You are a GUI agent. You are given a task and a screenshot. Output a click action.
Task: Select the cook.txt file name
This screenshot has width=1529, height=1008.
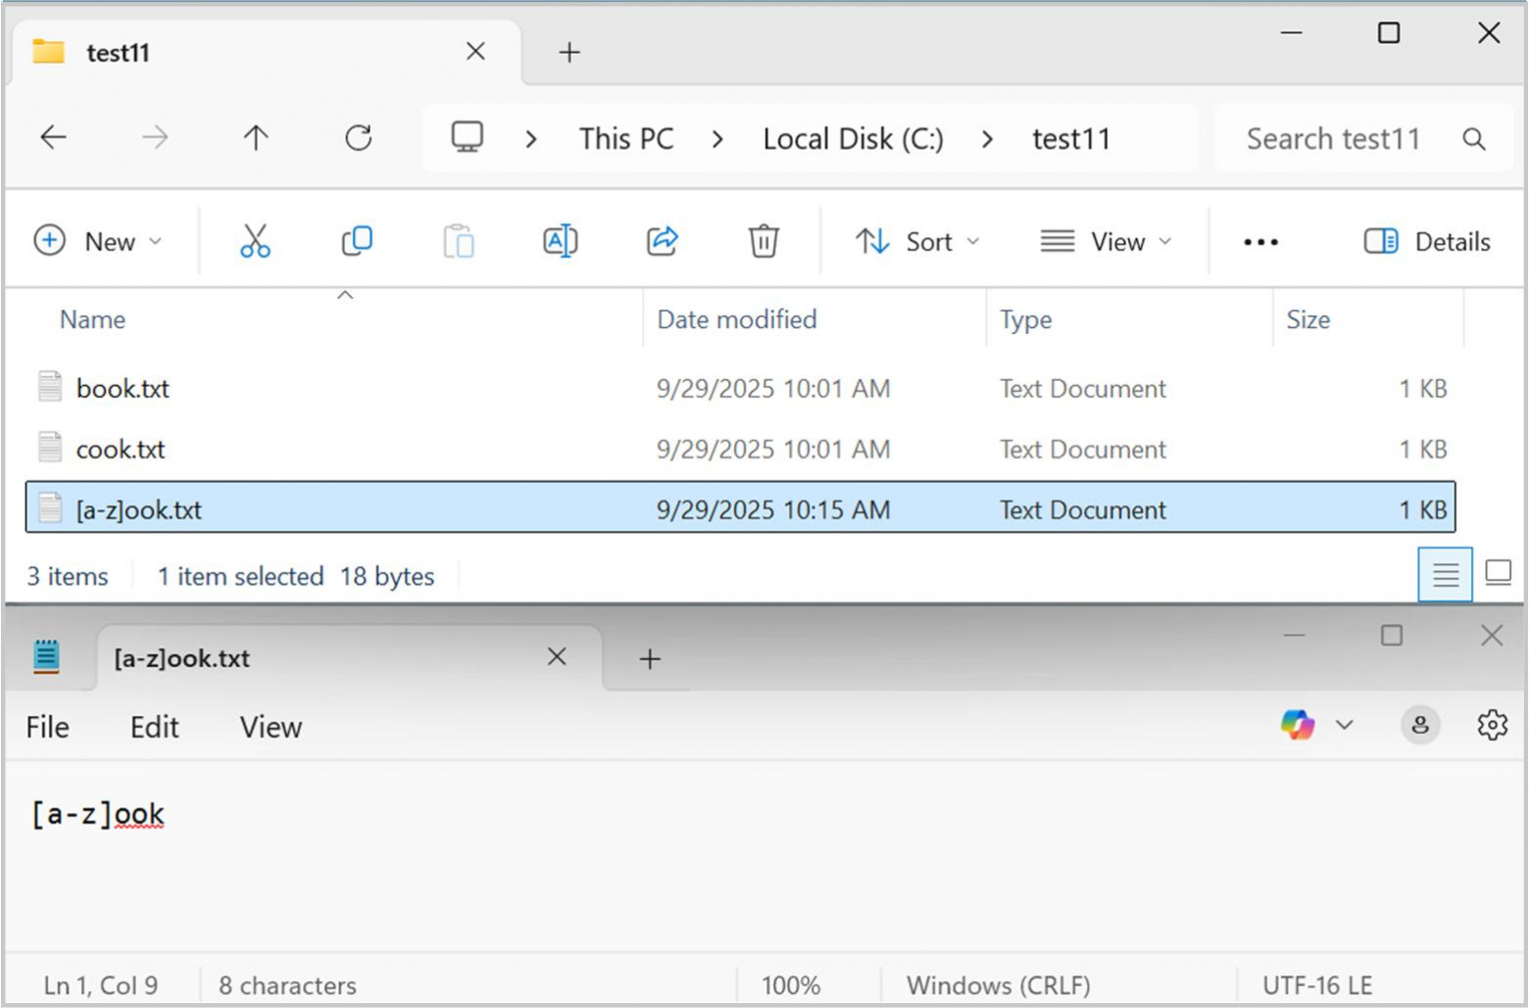click(121, 449)
